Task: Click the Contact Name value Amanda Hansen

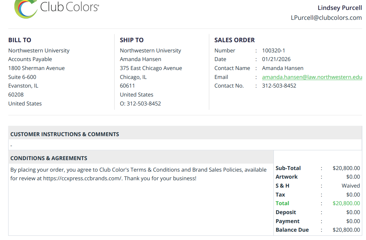Action: tap(283, 68)
